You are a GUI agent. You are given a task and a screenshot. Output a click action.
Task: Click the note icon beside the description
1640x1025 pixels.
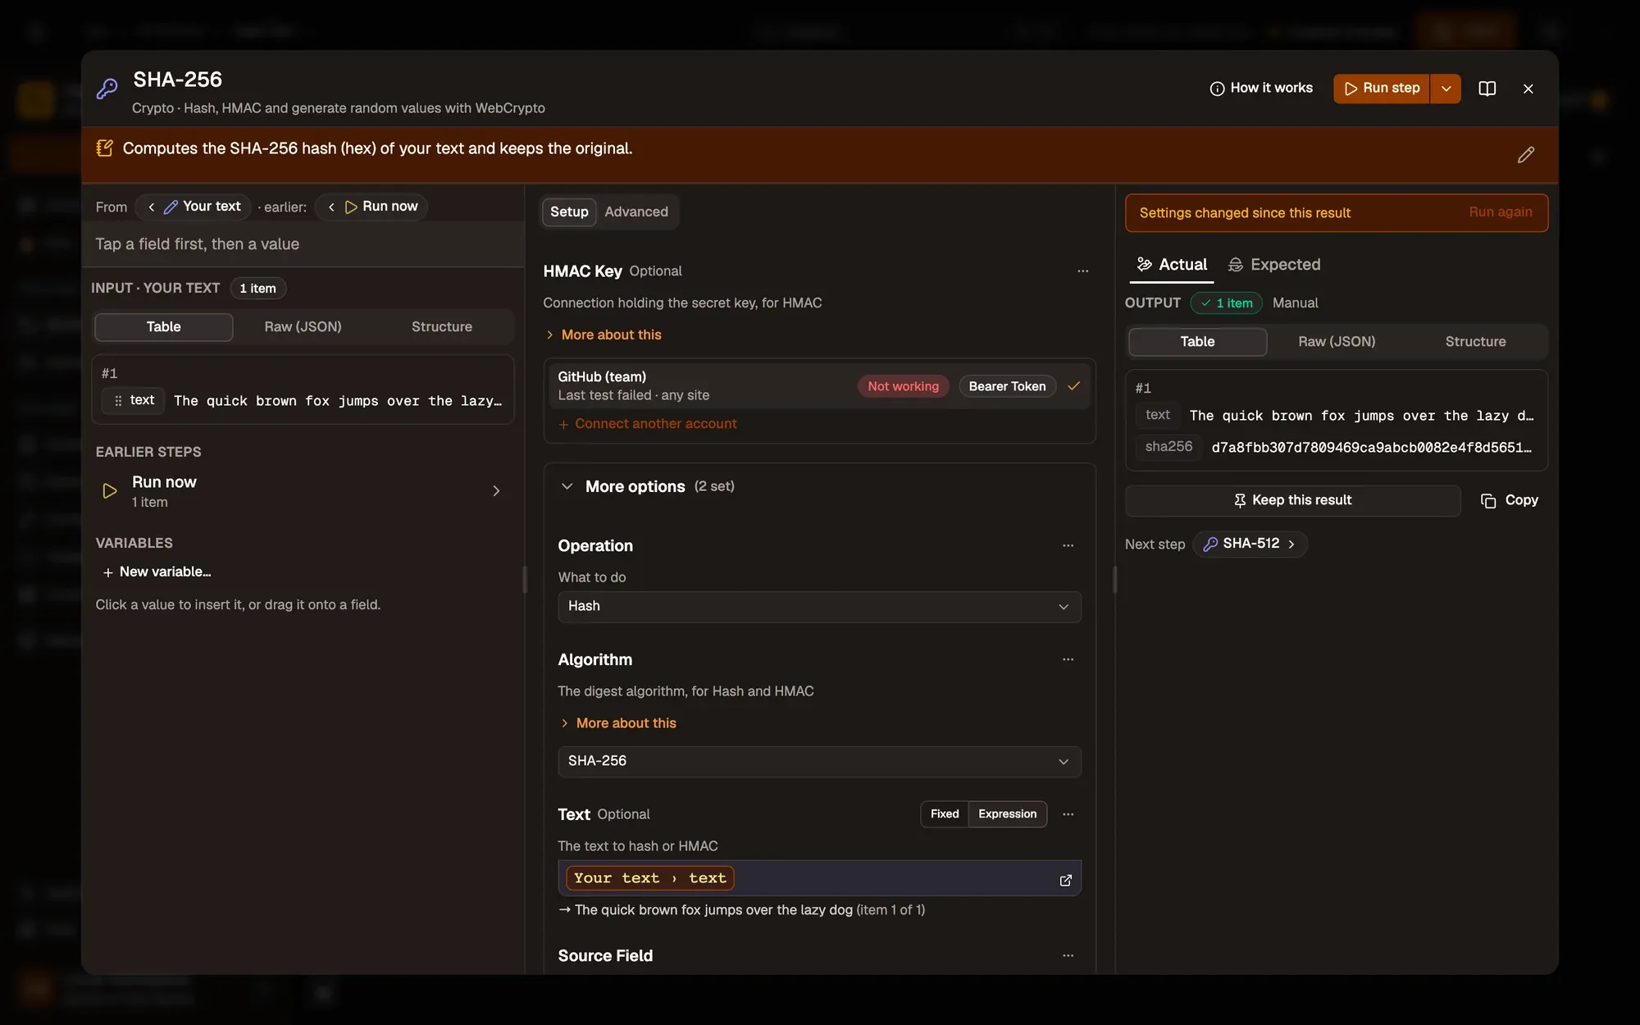click(104, 148)
